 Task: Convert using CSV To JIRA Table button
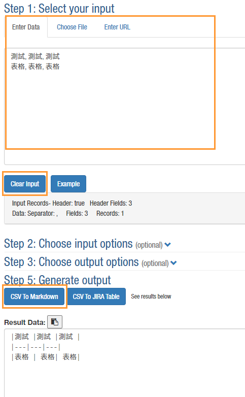pos(96,296)
